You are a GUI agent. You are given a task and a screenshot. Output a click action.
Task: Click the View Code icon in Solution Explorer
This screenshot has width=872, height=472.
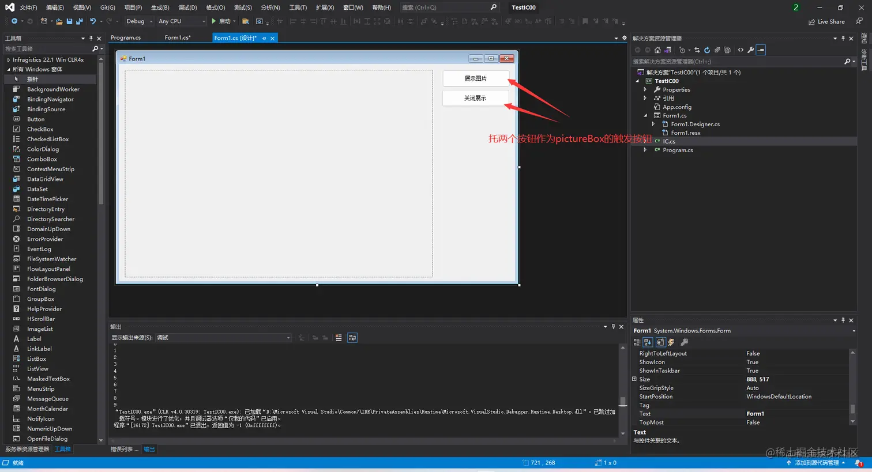click(741, 50)
